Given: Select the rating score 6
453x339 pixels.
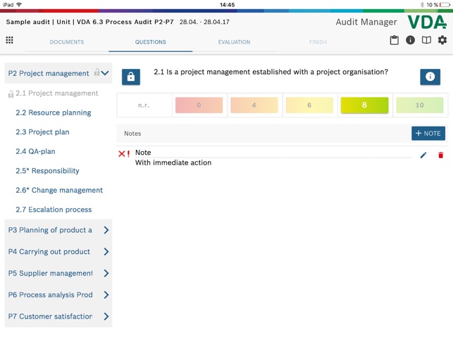Looking at the screenshot, I should (309, 105).
